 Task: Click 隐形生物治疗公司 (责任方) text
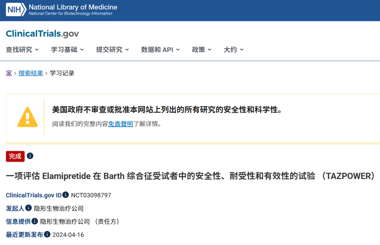pos(81,221)
